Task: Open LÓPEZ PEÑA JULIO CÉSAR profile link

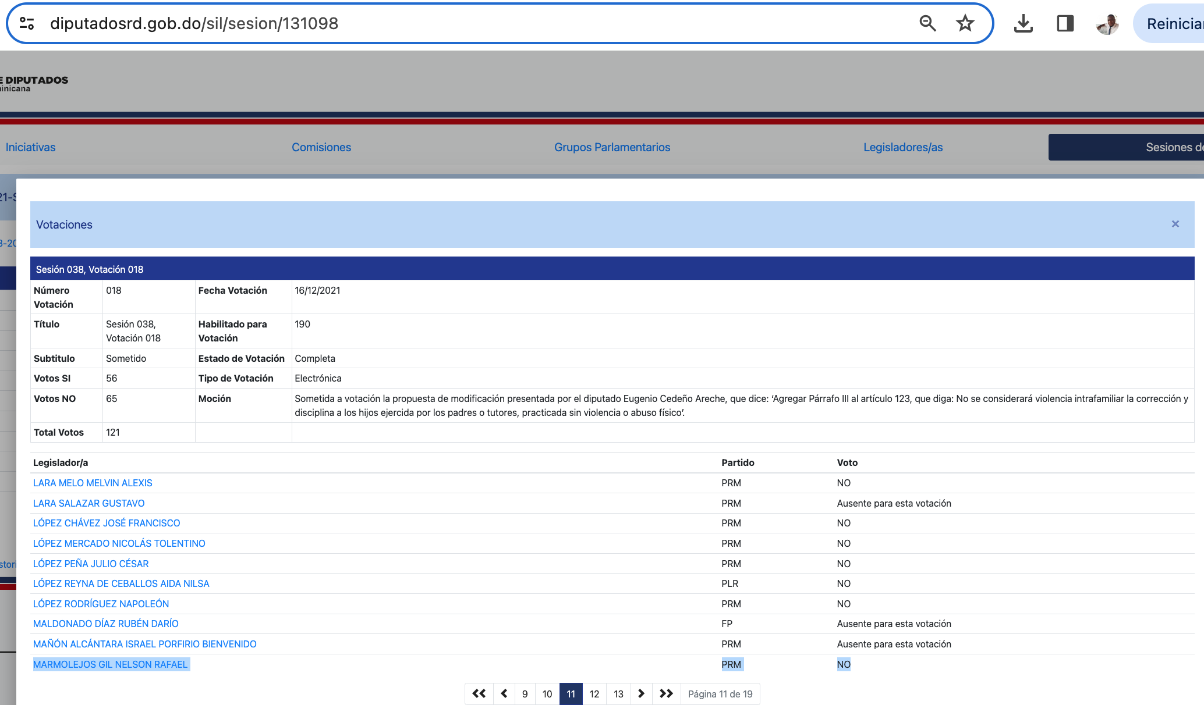Action: pos(91,564)
